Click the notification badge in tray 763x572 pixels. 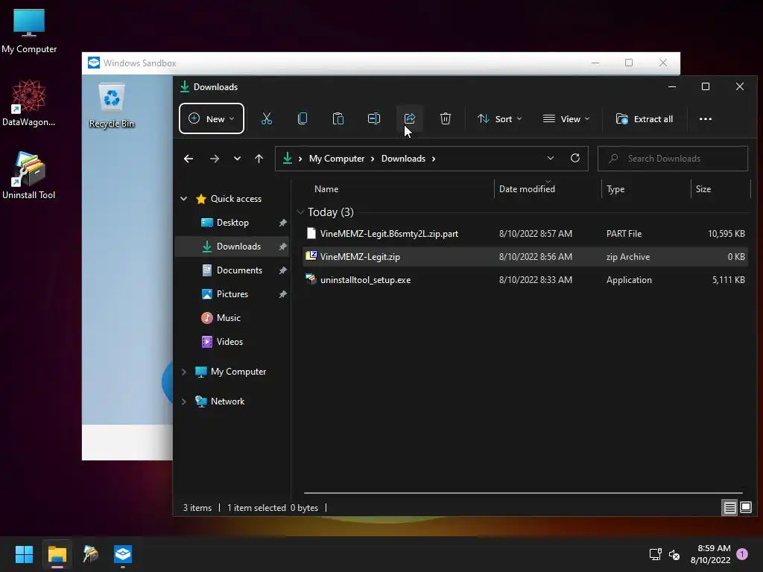click(742, 554)
